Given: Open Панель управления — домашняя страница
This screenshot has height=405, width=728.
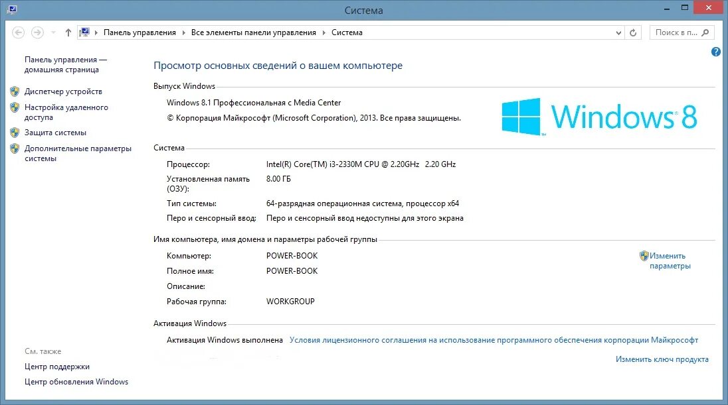Looking at the screenshot, I should (x=66, y=64).
